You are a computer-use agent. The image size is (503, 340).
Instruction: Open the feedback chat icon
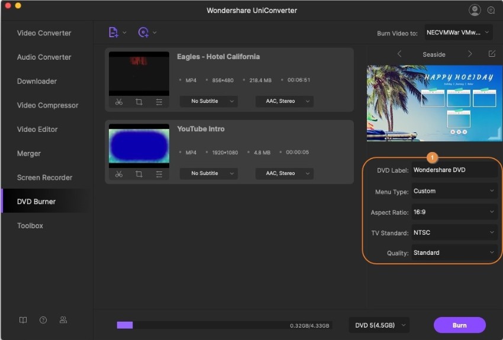click(491, 10)
